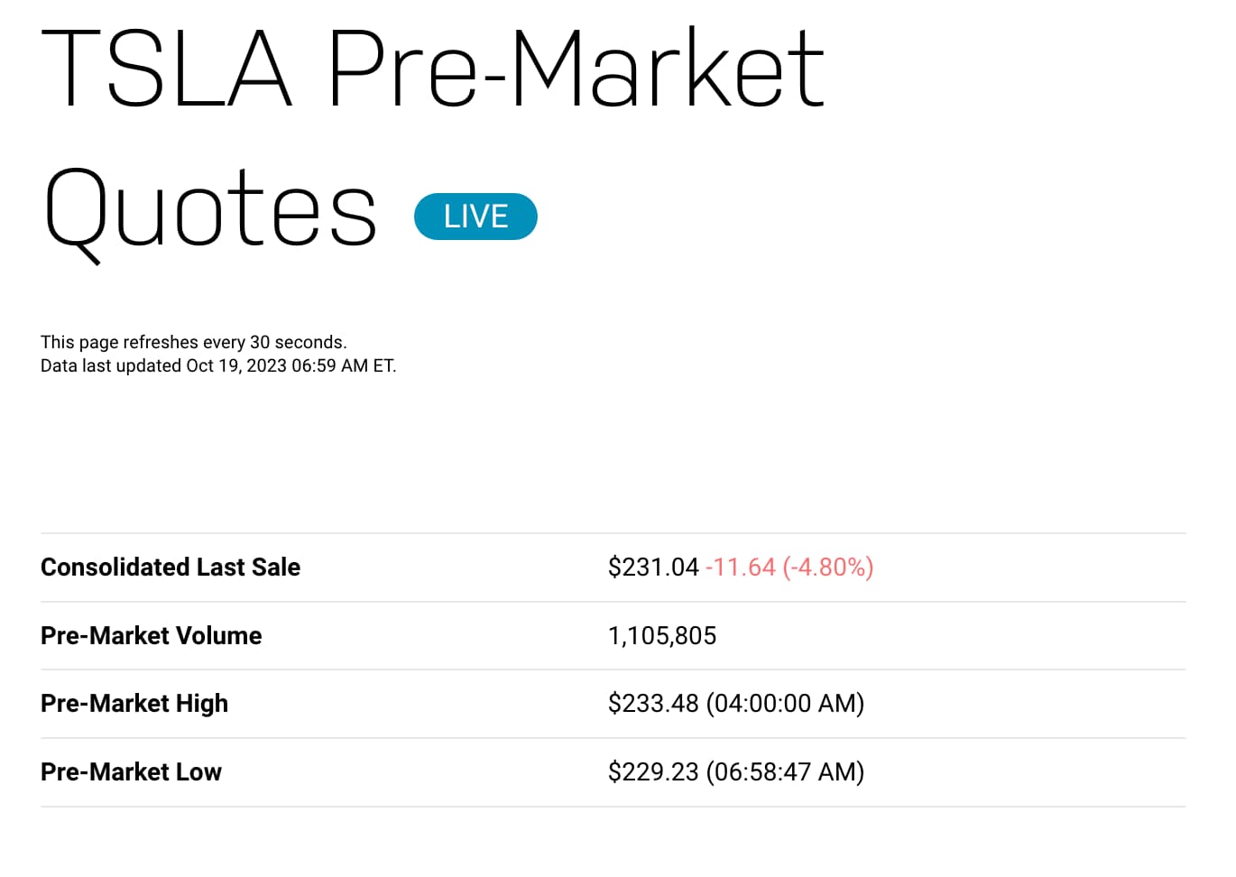Click the Data last updated timestamp line
Image resolution: width=1236 pixels, height=877 pixels.
point(217,365)
